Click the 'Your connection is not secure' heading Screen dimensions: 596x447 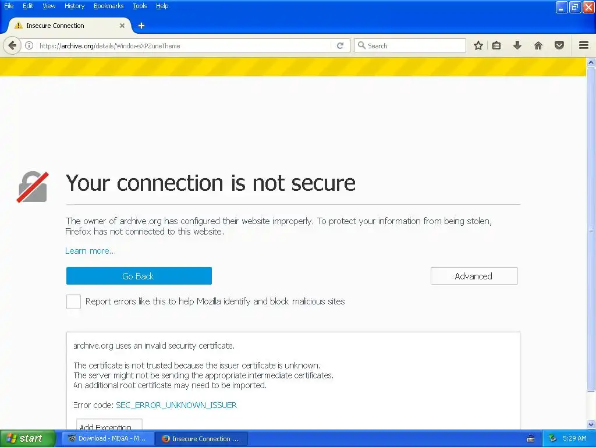(210, 183)
